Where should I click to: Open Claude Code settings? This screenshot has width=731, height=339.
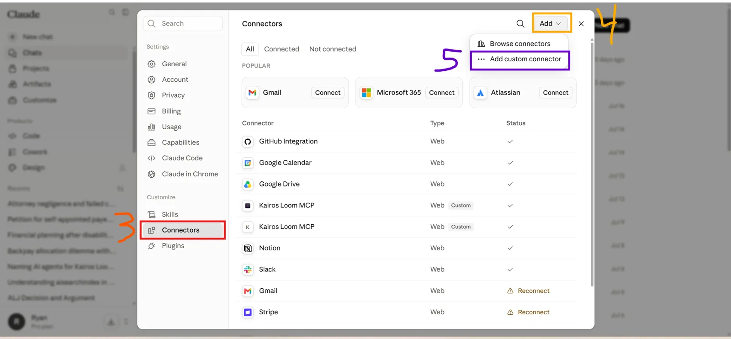183,158
